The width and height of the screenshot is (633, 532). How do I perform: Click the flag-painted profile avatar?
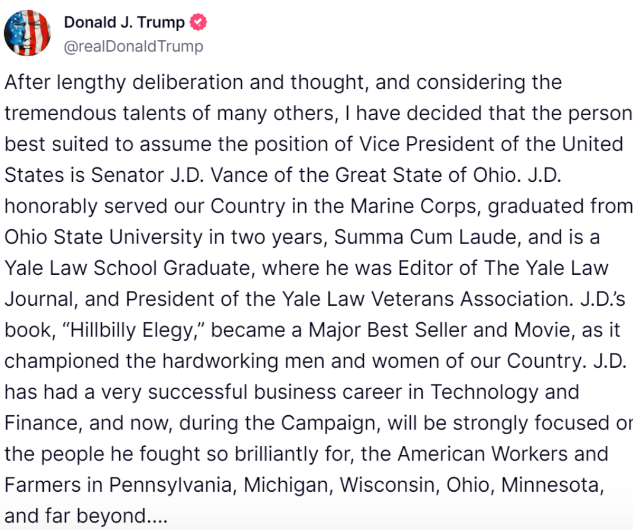click(27, 33)
